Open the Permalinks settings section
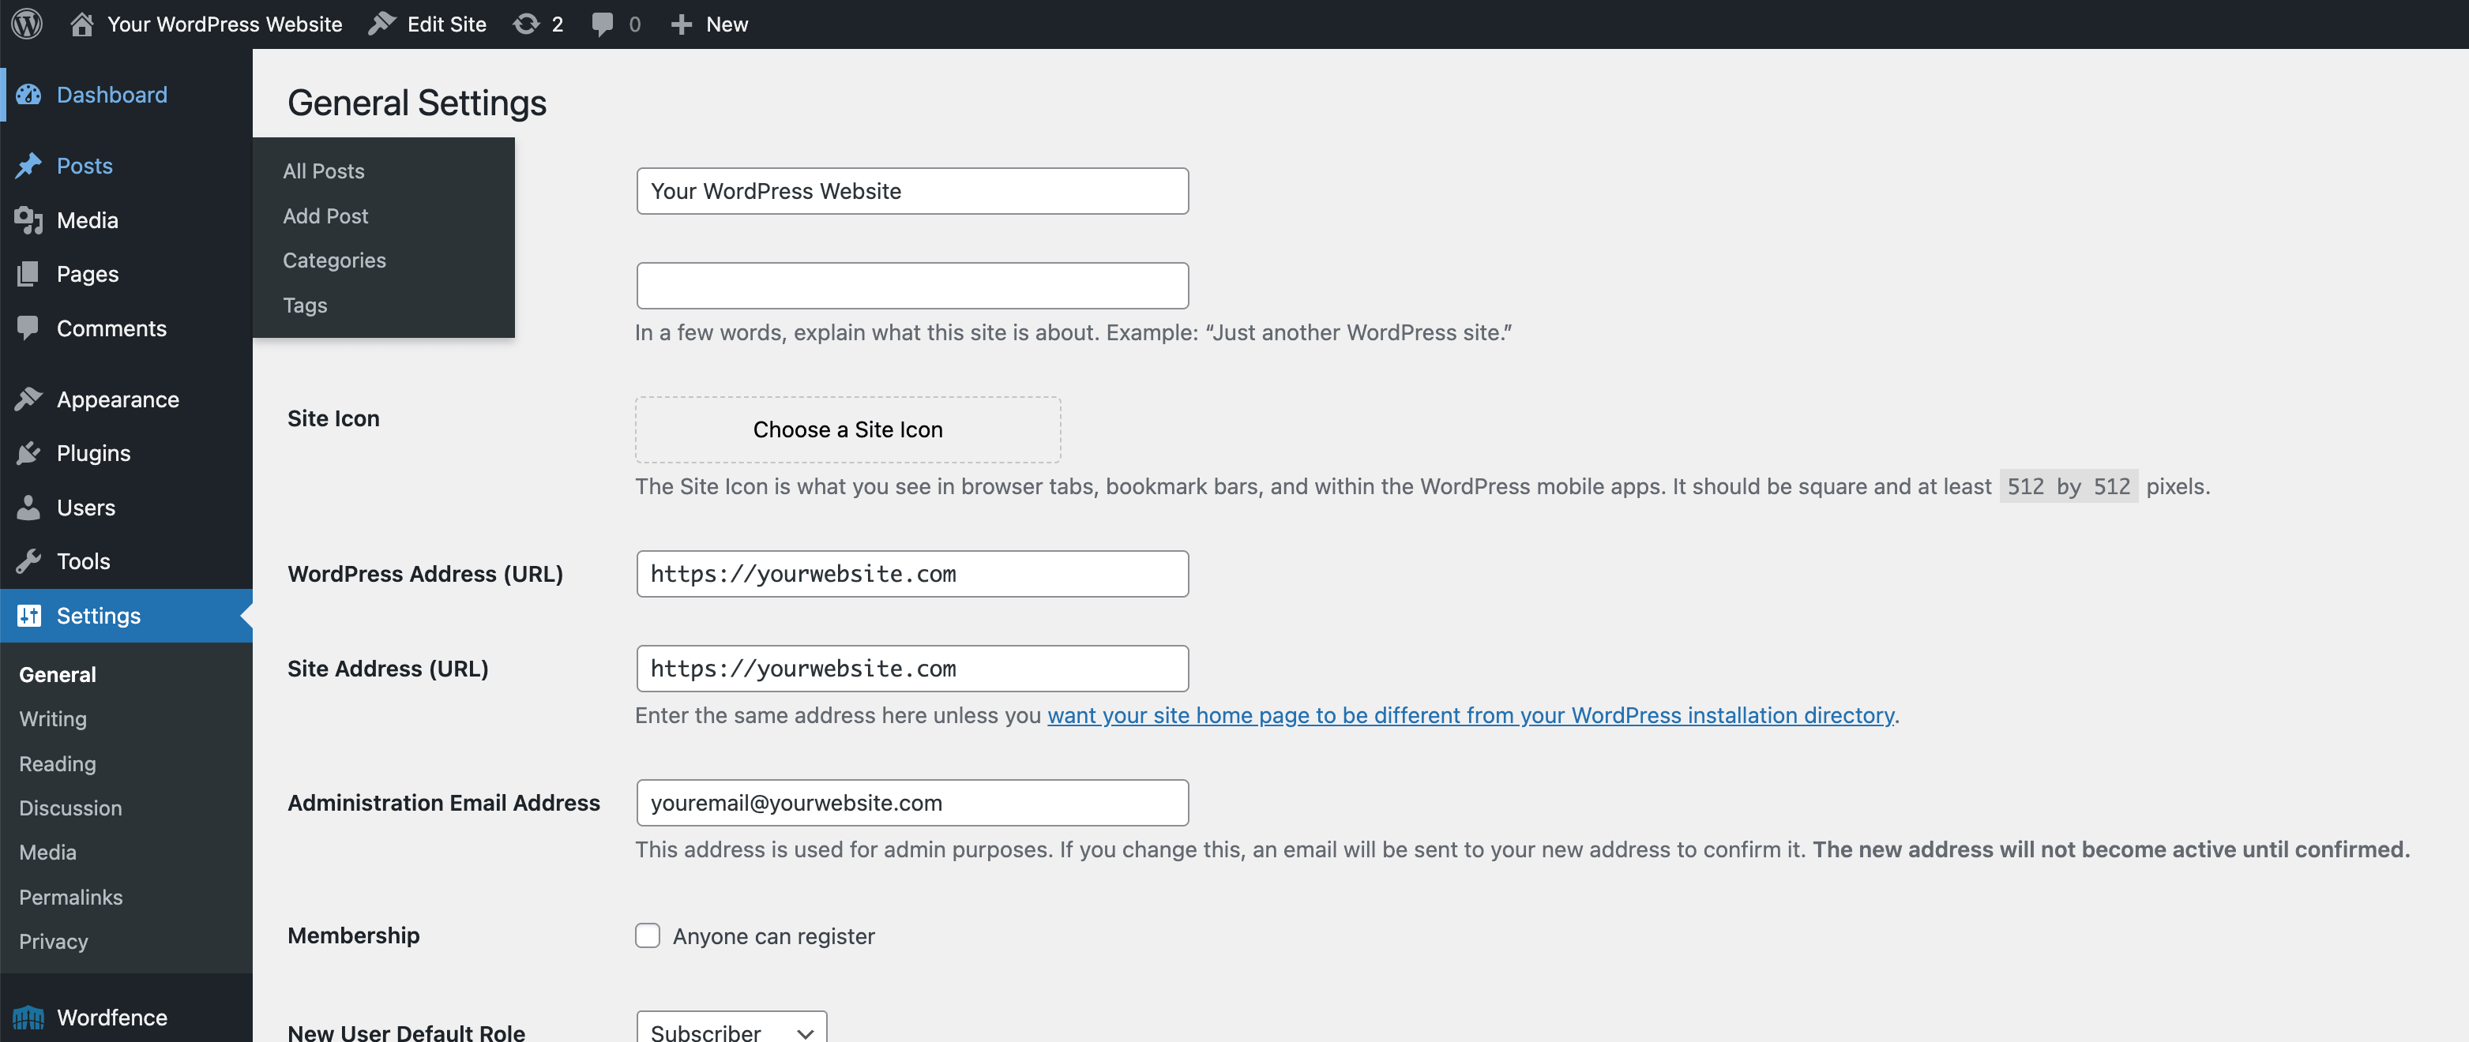The height and width of the screenshot is (1042, 2469). [x=70, y=897]
